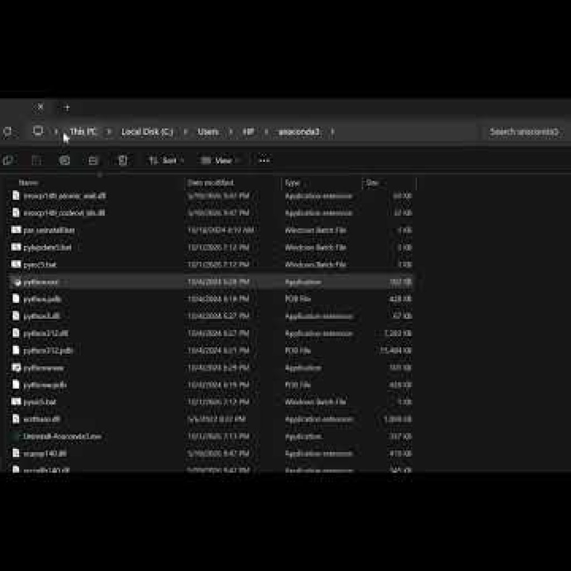This screenshot has height=571, width=571.
Task: Click the Share icon in the toolbar
Action: [93, 160]
